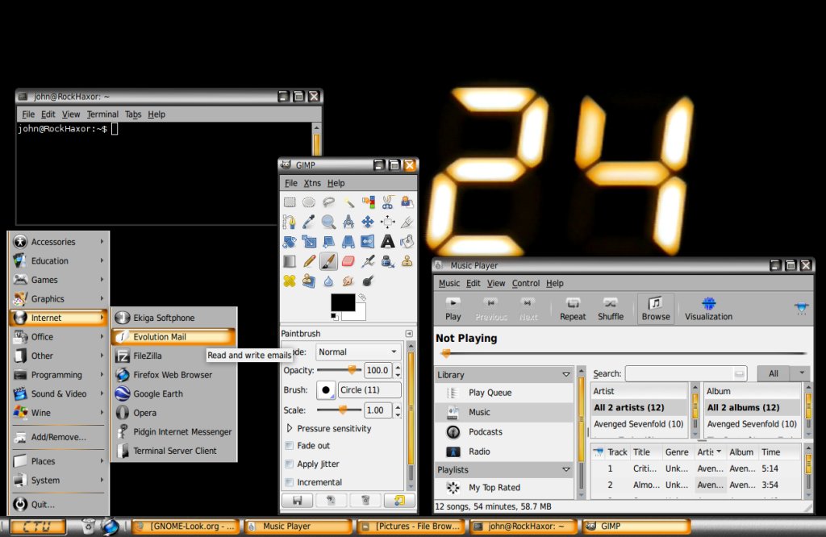Click the Circle (11) brush preview button
This screenshot has width=826, height=537.
(326, 390)
